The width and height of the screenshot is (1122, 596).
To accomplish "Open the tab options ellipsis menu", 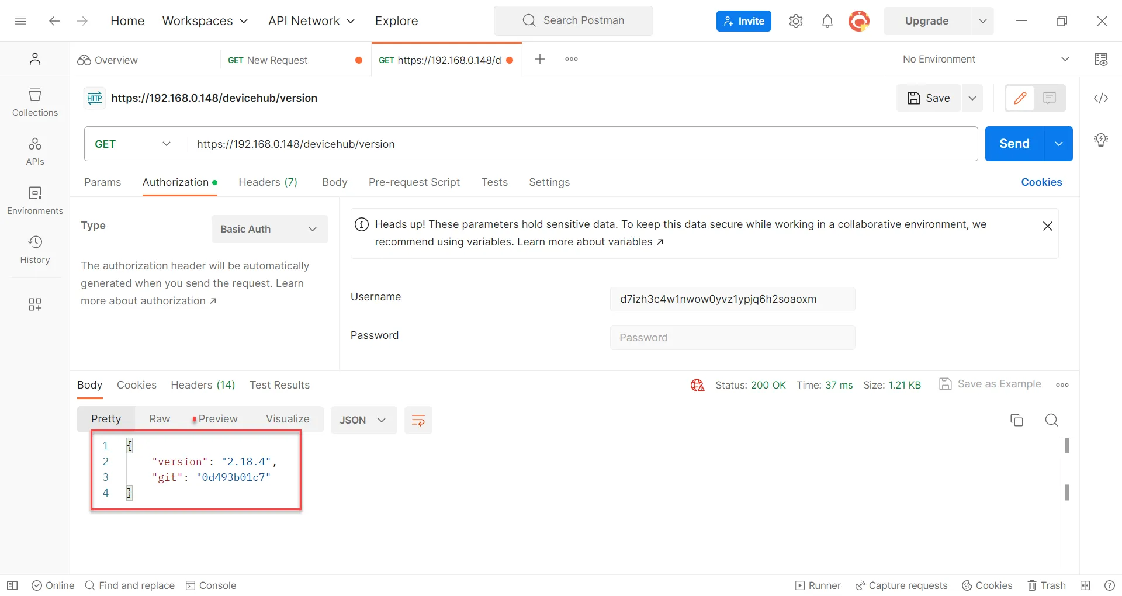I will tap(572, 59).
